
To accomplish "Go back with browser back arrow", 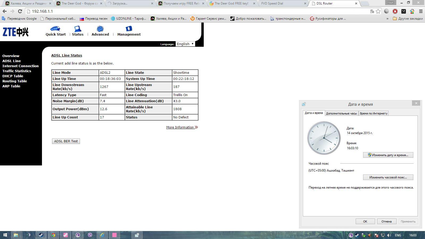I will point(5,11).
